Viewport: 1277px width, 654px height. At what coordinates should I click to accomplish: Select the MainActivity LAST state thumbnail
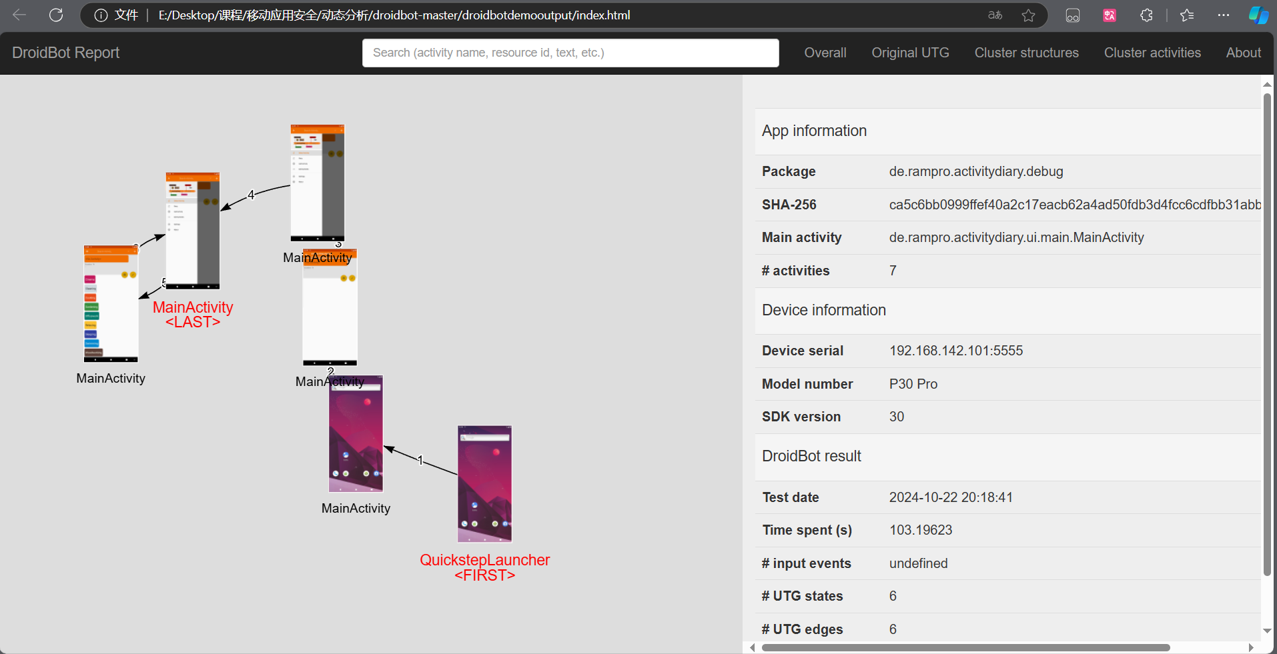click(193, 231)
